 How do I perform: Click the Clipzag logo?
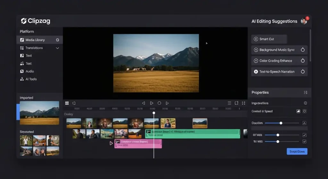(x=35, y=21)
